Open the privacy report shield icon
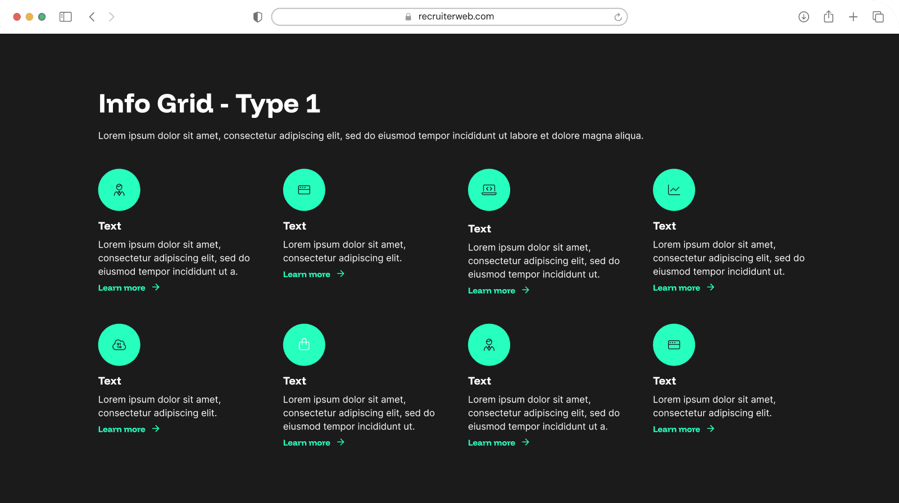 pos(258,17)
